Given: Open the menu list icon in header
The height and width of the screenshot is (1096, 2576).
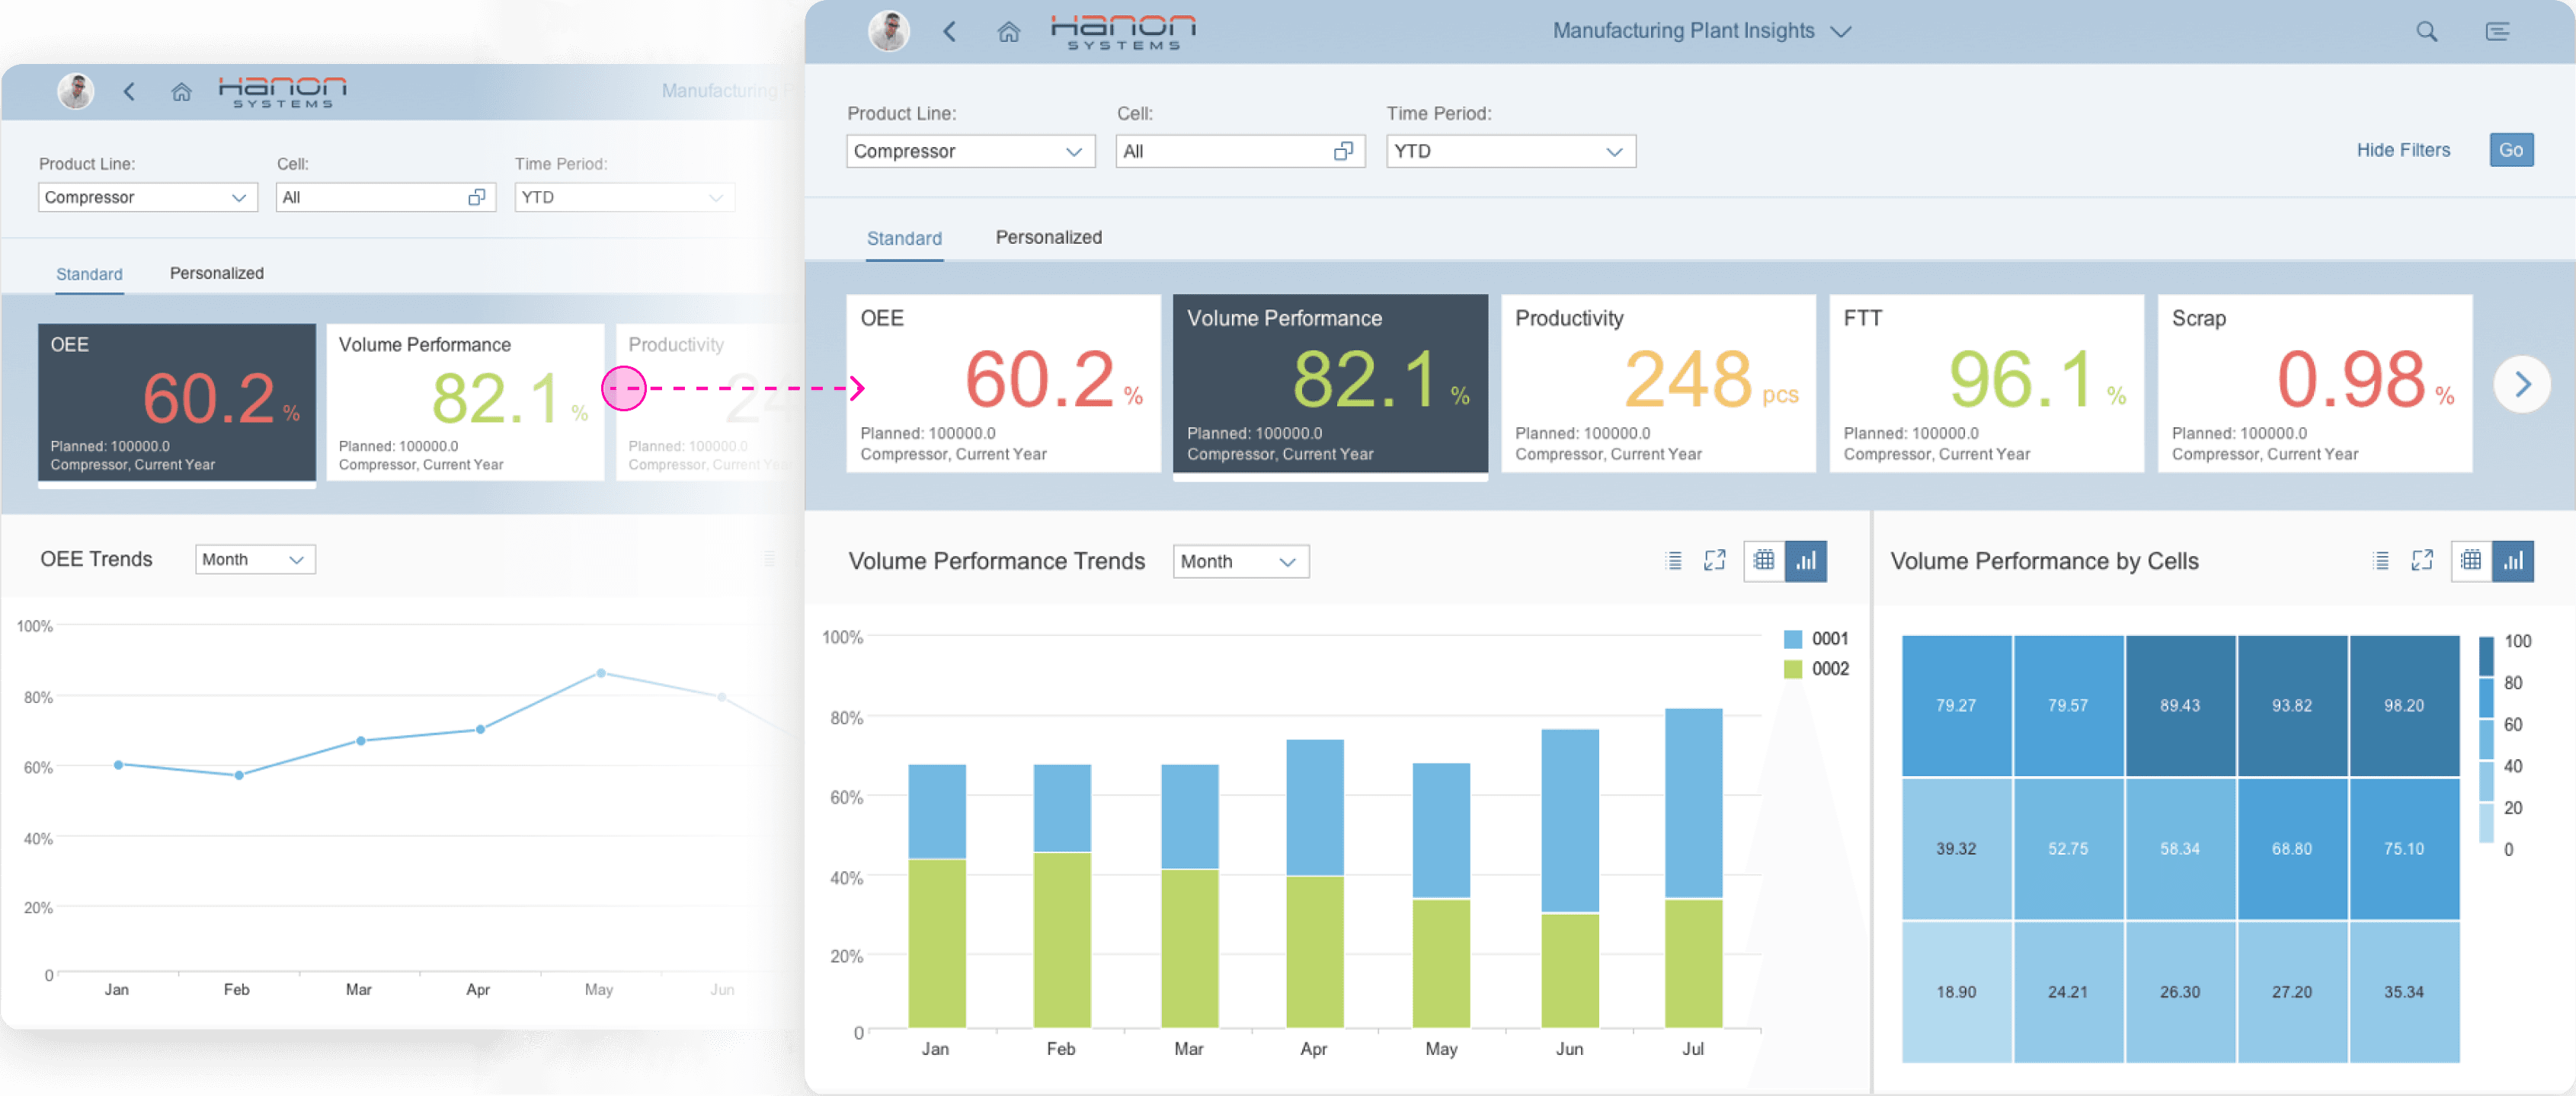Looking at the screenshot, I should point(2497,32).
